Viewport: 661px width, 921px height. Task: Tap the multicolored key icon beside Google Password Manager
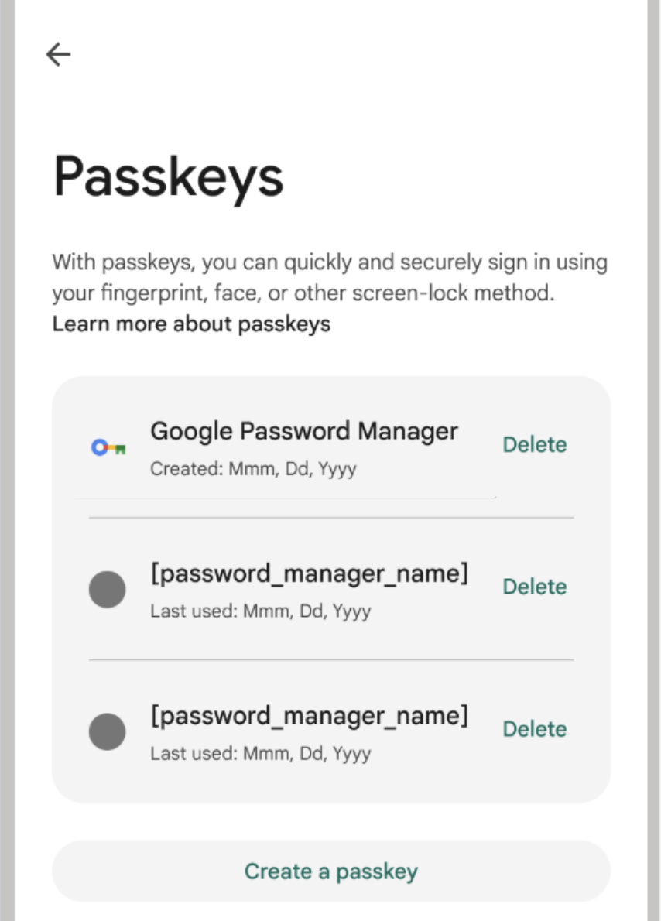point(107,445)
